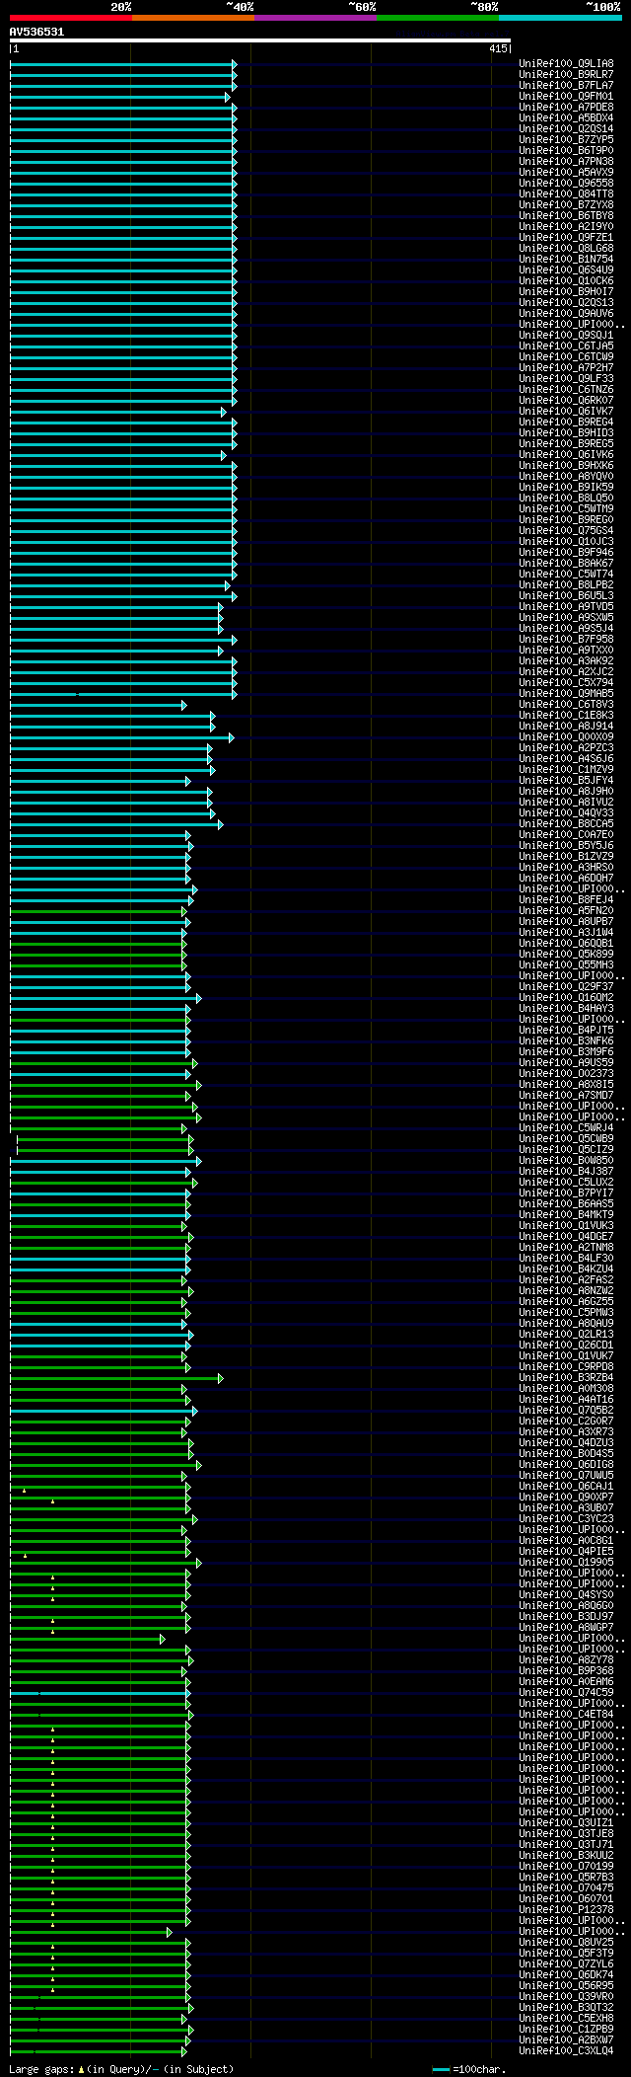Image resolution: width=631 pixels, height=2077 pixels.
Task: Select hit label UniRef100_Q7Q5B2
Action: click(x=566, y=1411)
